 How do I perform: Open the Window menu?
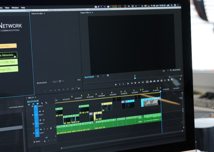[15, 7]
